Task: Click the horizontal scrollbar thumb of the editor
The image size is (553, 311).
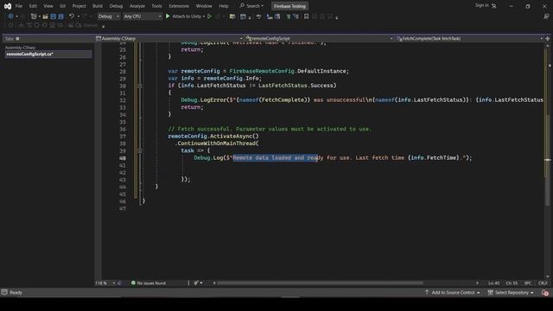Action: click(321, 282)
